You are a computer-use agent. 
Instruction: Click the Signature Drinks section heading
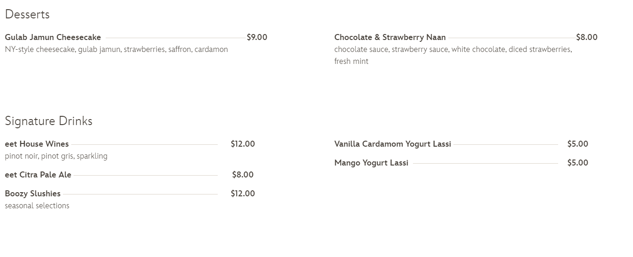coord(49,121)
